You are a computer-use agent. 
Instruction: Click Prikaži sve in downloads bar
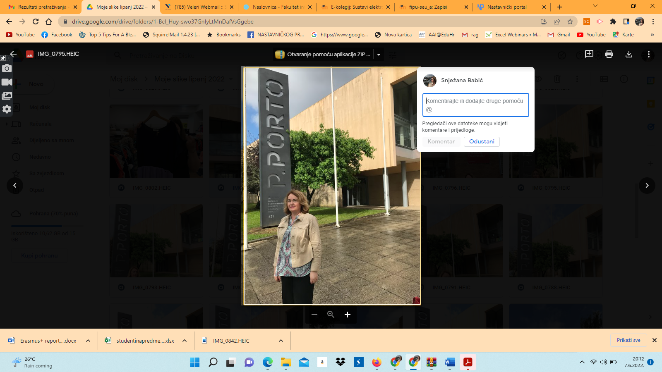(628, 340)
